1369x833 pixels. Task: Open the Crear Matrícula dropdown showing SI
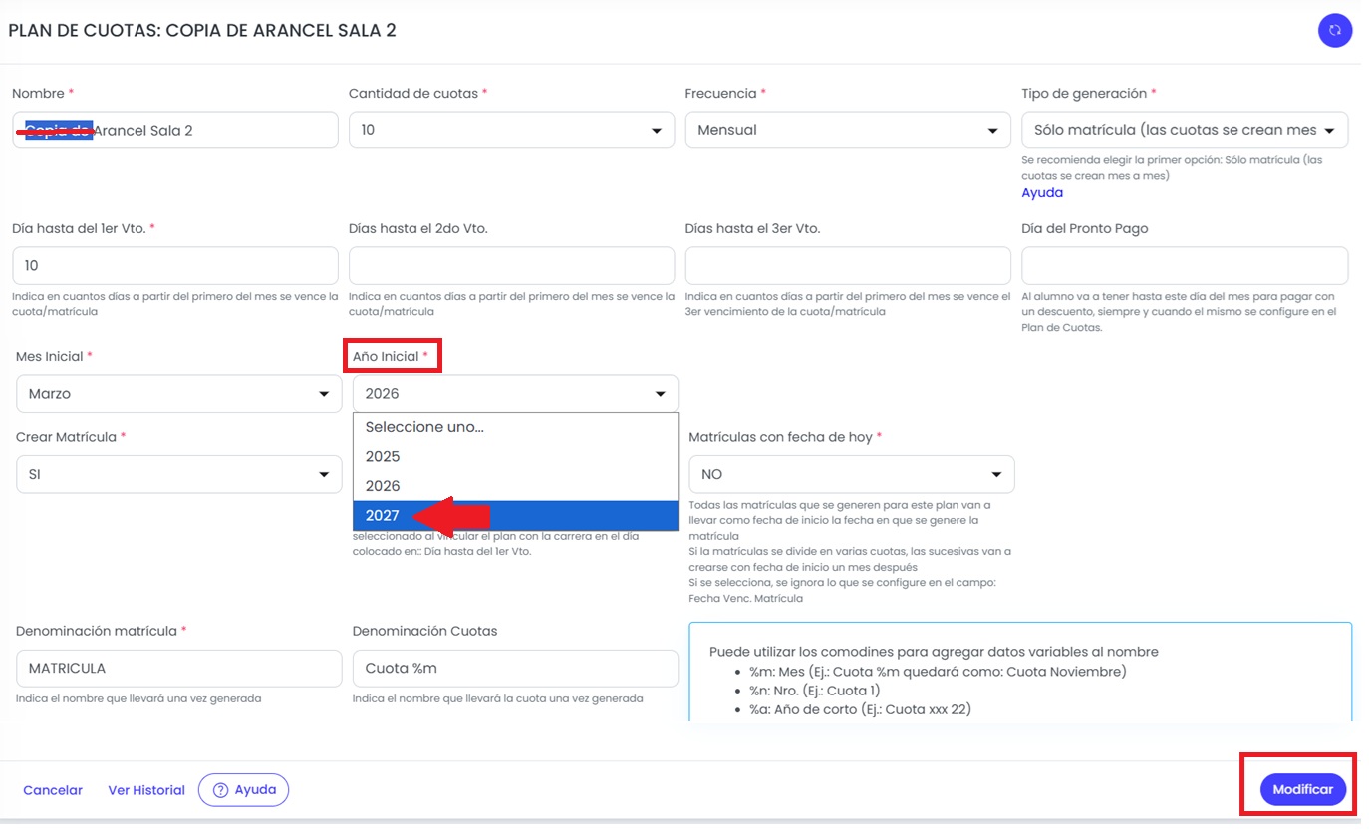179,475
